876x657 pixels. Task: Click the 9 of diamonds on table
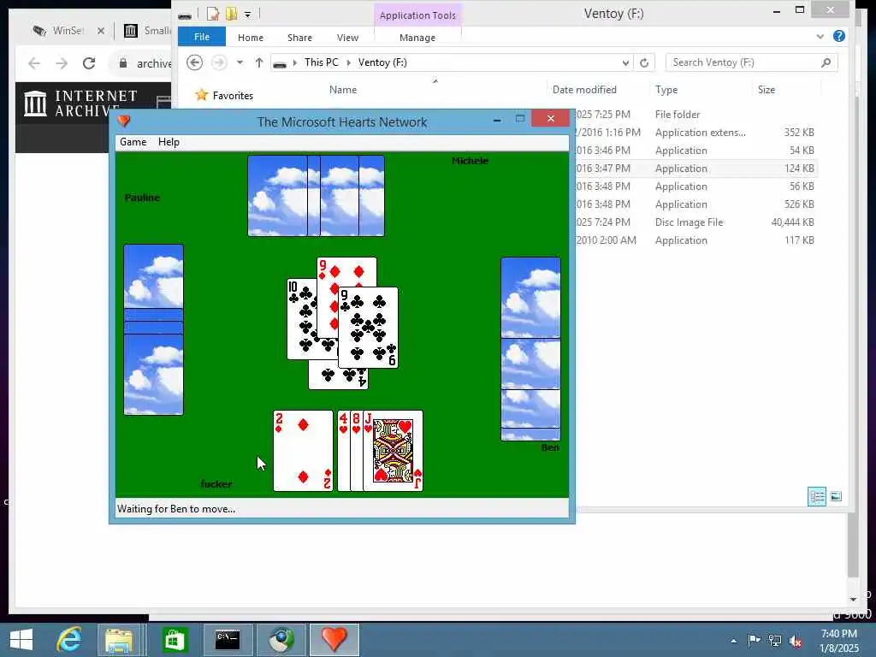pos(346,271)
